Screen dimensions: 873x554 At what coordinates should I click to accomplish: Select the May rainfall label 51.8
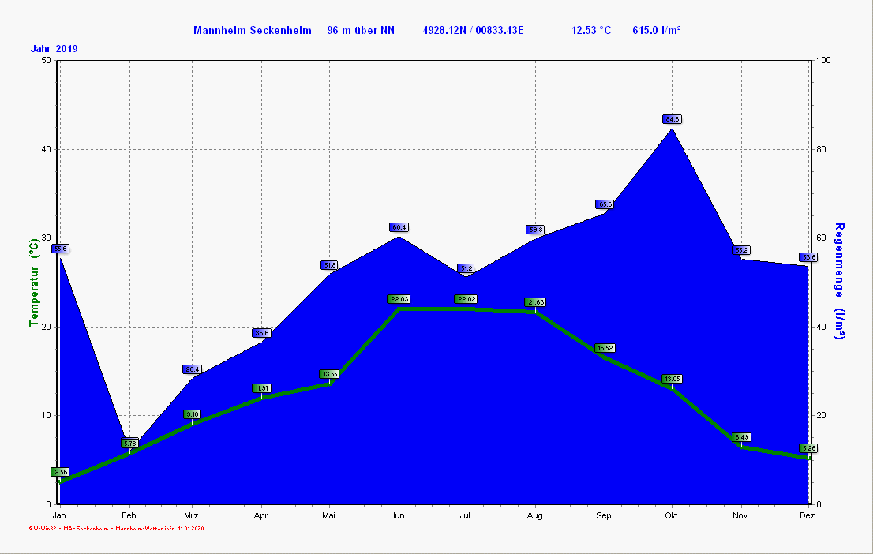[329, 265]
